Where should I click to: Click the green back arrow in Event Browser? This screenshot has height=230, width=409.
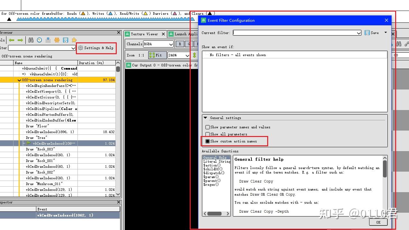12,40
